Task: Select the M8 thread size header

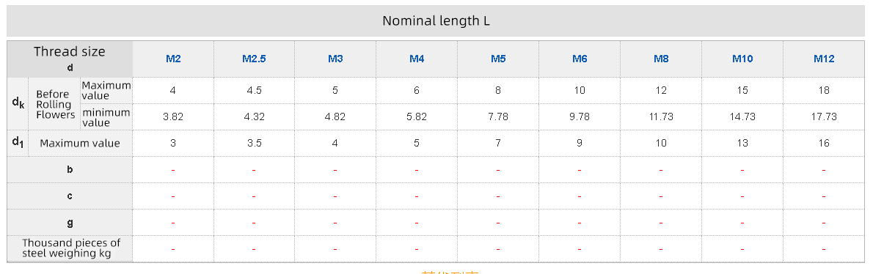Action: (661, 59)
